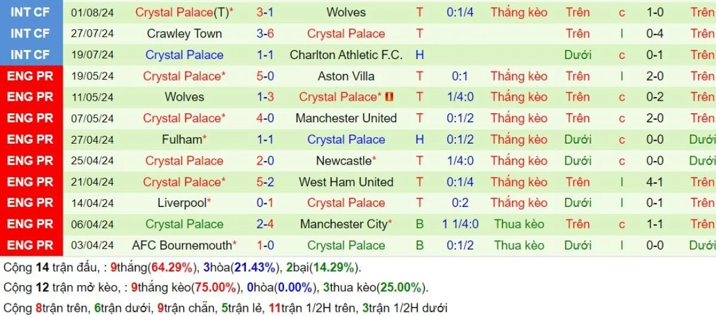Open the Liverpool team link

[181, 203]
